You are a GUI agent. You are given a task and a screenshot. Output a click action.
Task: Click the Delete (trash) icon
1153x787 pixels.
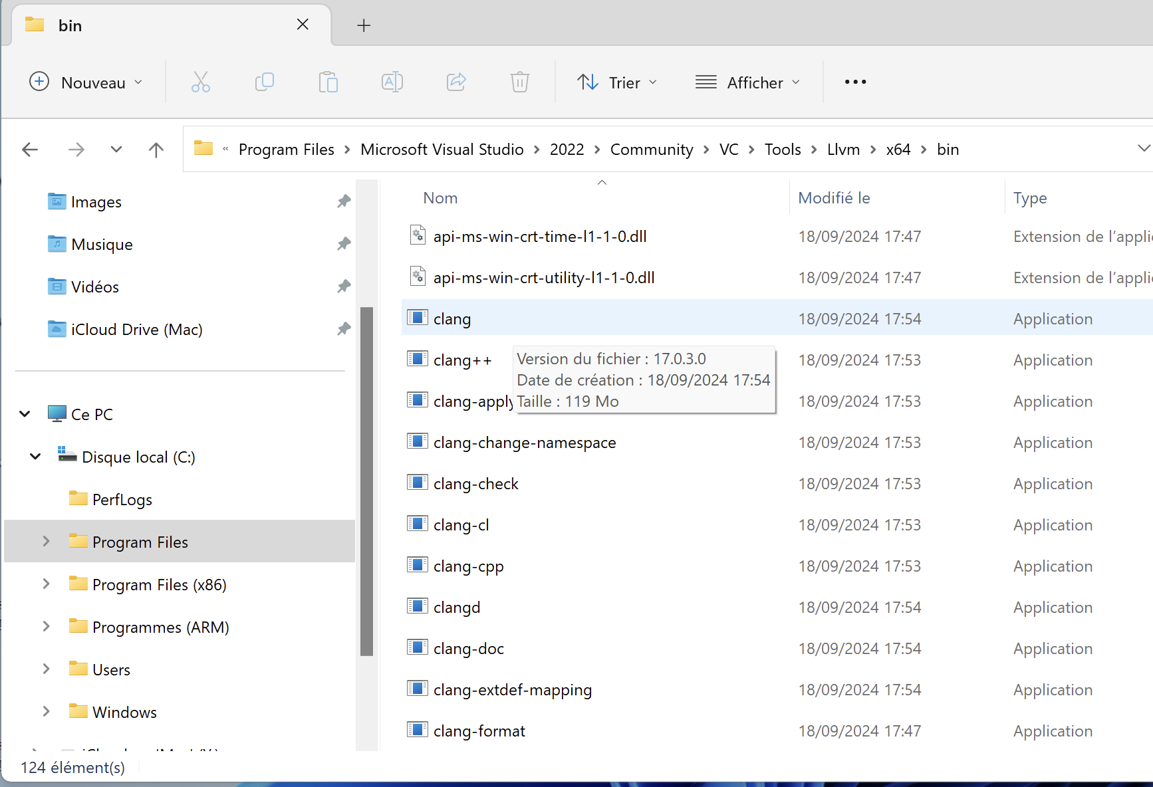[519, 82]
